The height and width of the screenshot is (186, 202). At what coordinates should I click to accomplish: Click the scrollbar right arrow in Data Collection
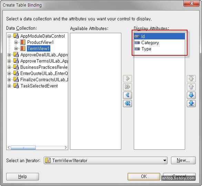point(66,148)
